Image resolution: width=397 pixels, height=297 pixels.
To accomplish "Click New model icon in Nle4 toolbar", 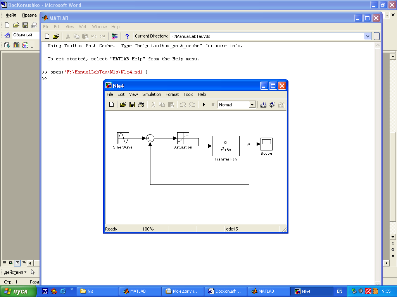I will pyautogui.click(x=111, y=104).
